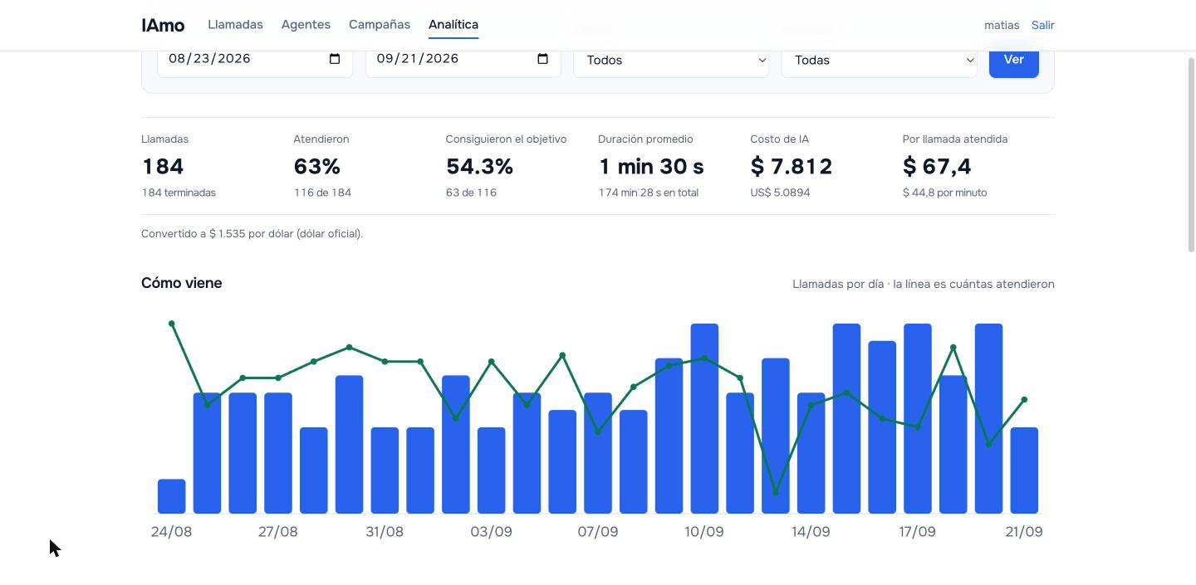Click the tallest bar above 10/09
The height and width of the screenshot is (585, 1196).
pyautogui.click(x=704, y=418)
